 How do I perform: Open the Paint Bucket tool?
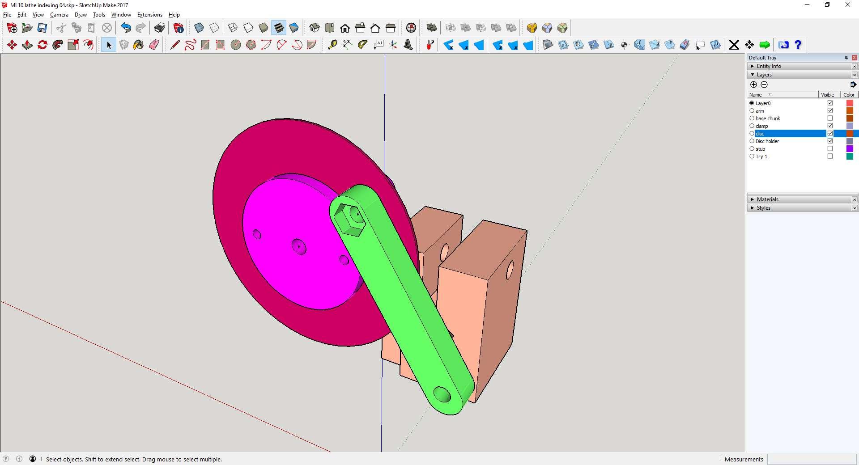click(139, 45)
